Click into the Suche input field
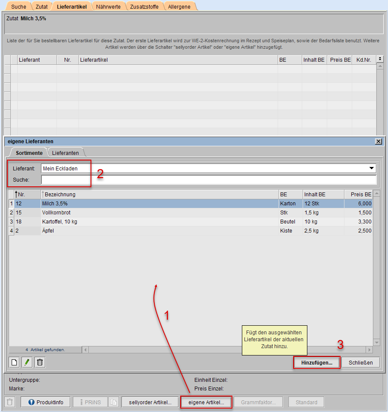Screen dimensions: 388x412 tap(208, 179)
